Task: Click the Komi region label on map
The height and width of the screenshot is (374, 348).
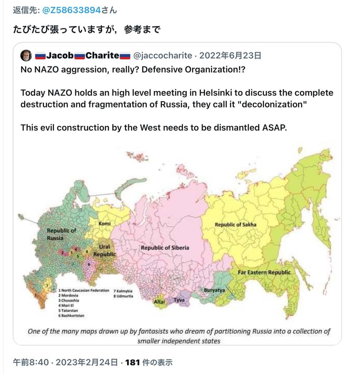Action: coord(104,224)
